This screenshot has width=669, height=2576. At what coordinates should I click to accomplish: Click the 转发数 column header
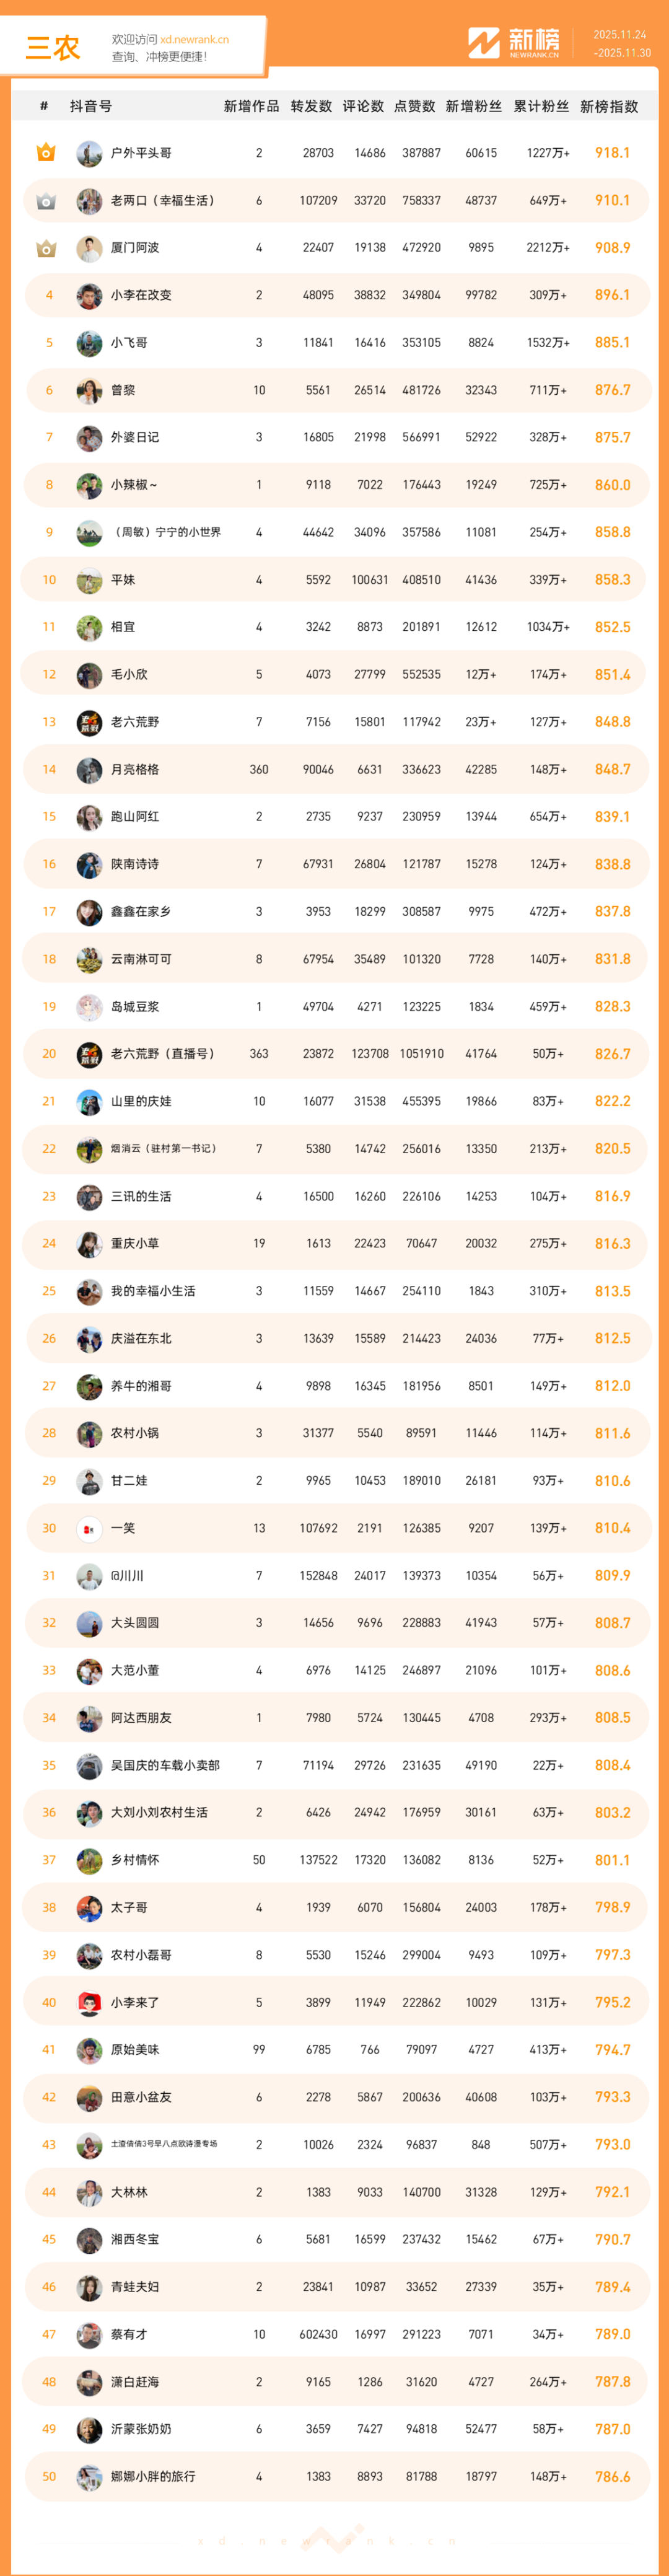[x=311, y=106]
